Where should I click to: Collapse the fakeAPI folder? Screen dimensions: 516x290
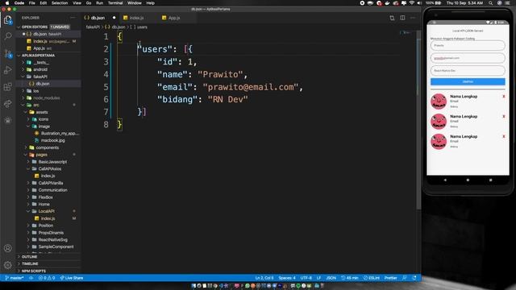(40, 77)
